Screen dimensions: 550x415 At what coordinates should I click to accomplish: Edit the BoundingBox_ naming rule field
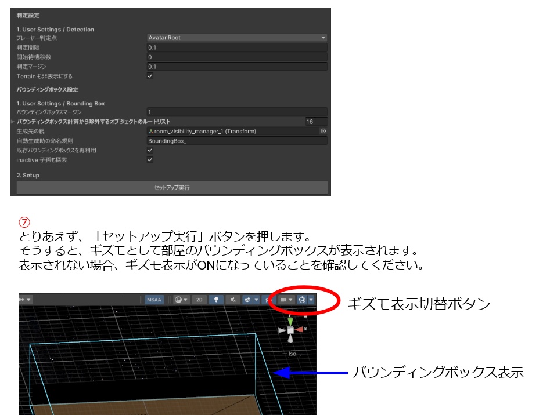(x=236, y=141)
